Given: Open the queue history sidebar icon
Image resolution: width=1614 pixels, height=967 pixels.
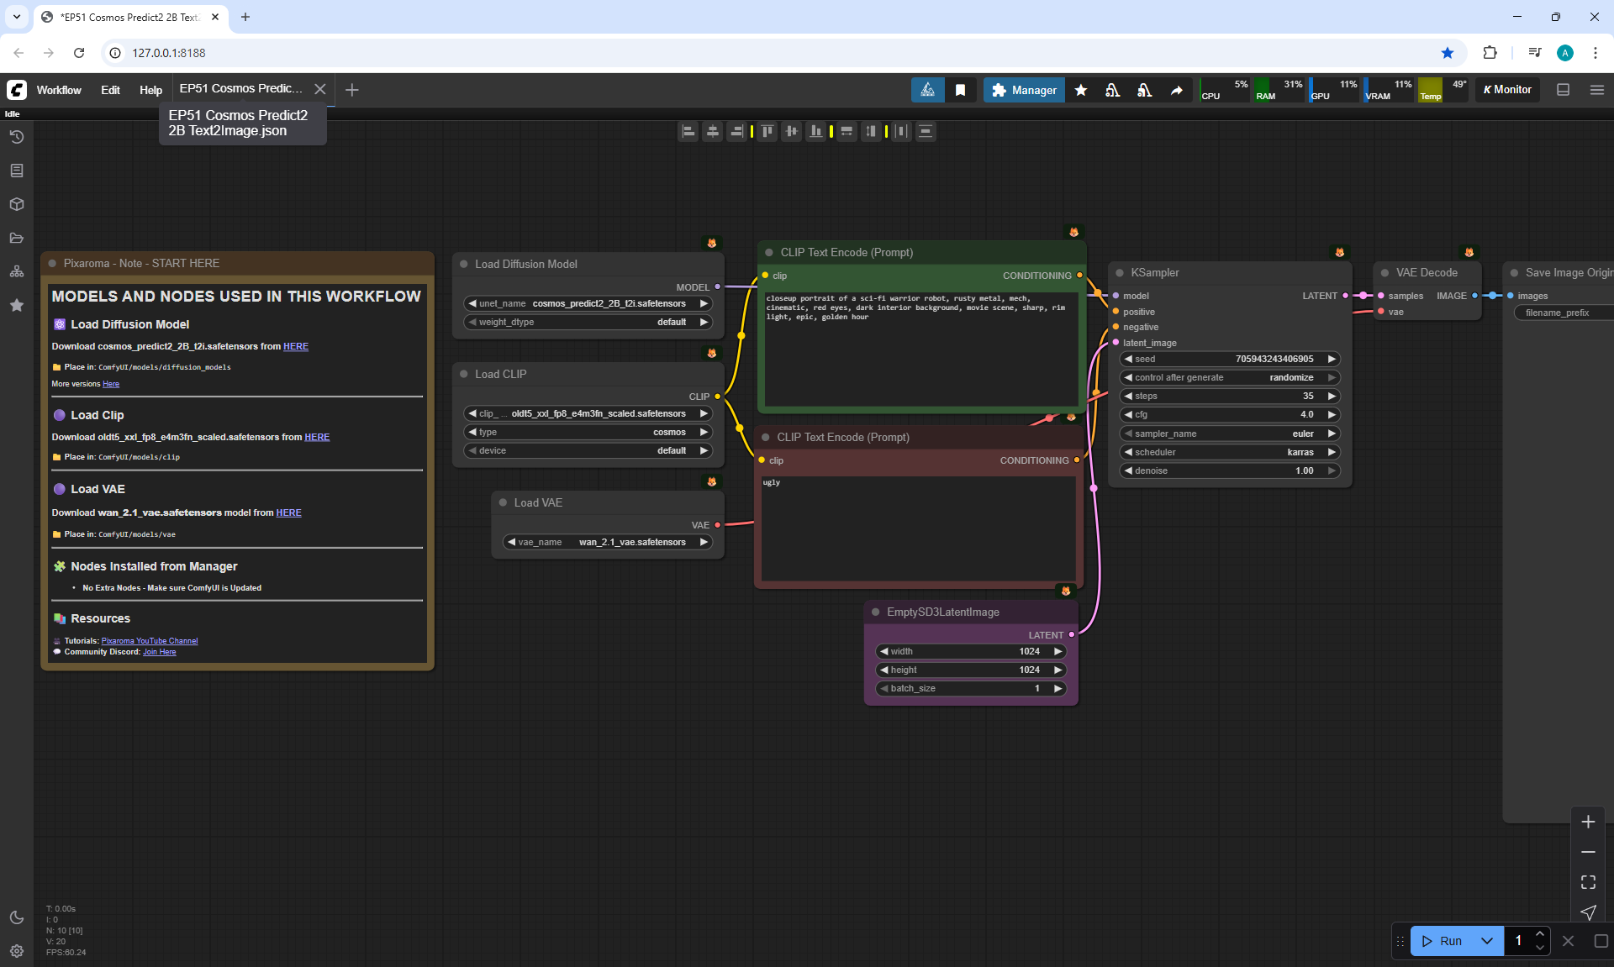Looking at the screenshot, I should click(16, 137).
